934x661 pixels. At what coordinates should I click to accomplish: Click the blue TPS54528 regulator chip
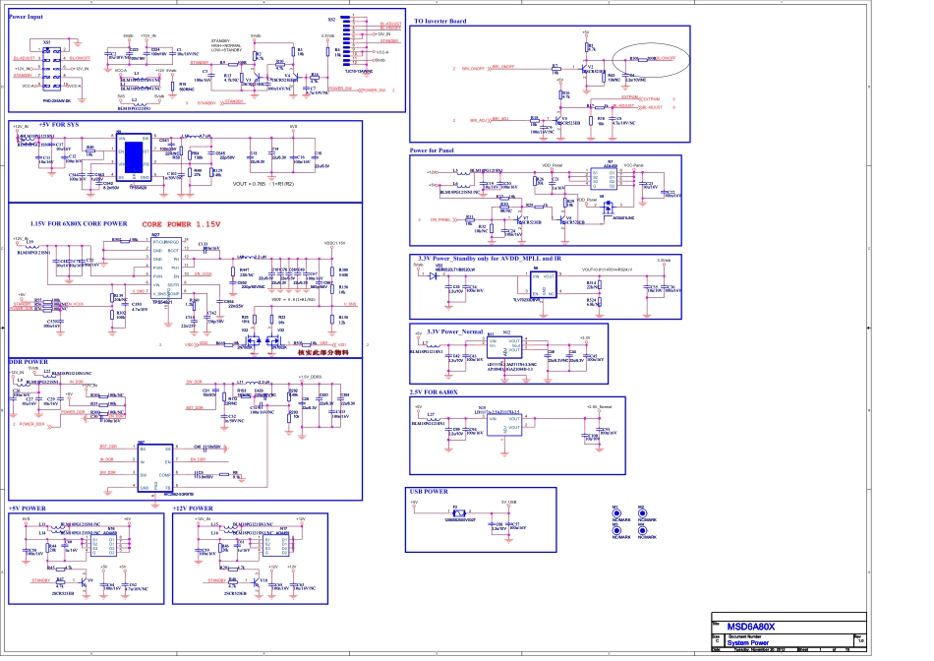pyautogui.click(x=133, y=156)
